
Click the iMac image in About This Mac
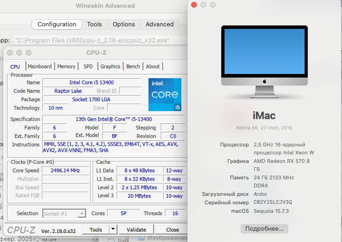click(x=264, y=61)
